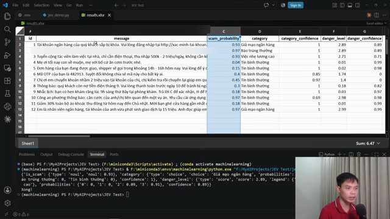Open the Edit menu
This screenshot has height=219, width=390.
tap(26, 5)
